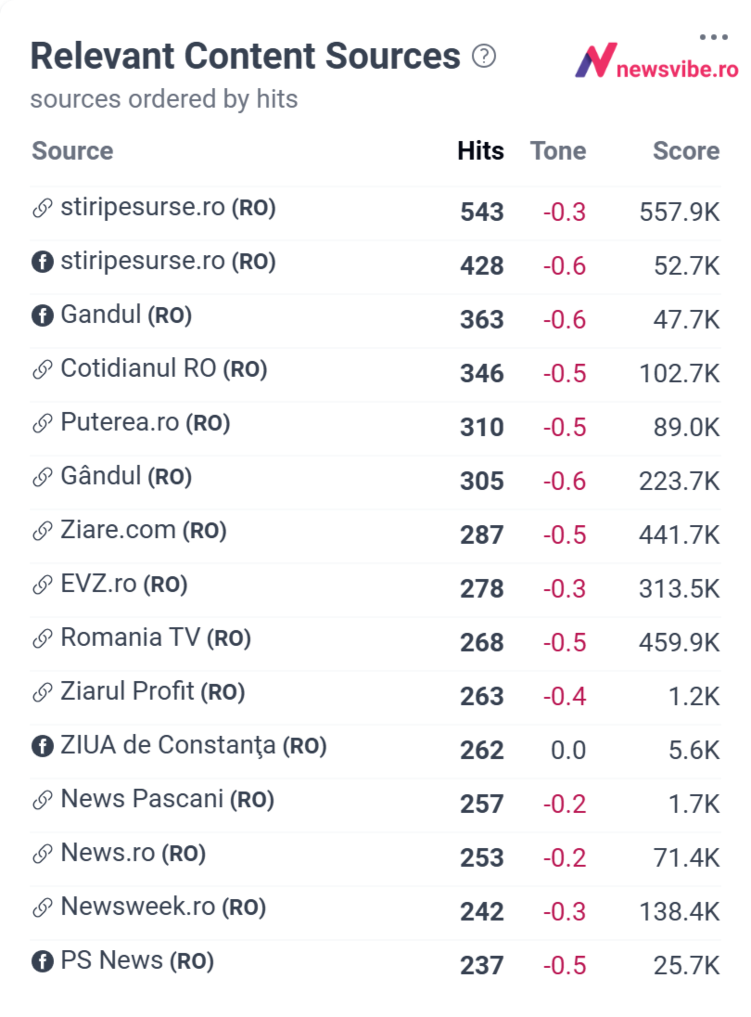Sort table by Source column header
Screen dimensions: 751x1017
(x=72, y=151)
